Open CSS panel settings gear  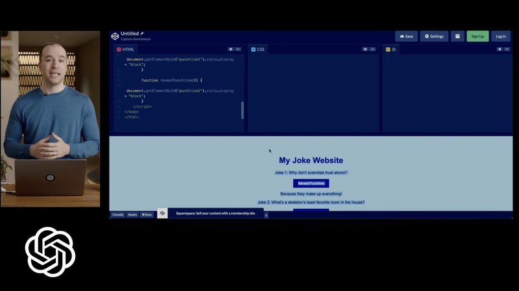365,49
